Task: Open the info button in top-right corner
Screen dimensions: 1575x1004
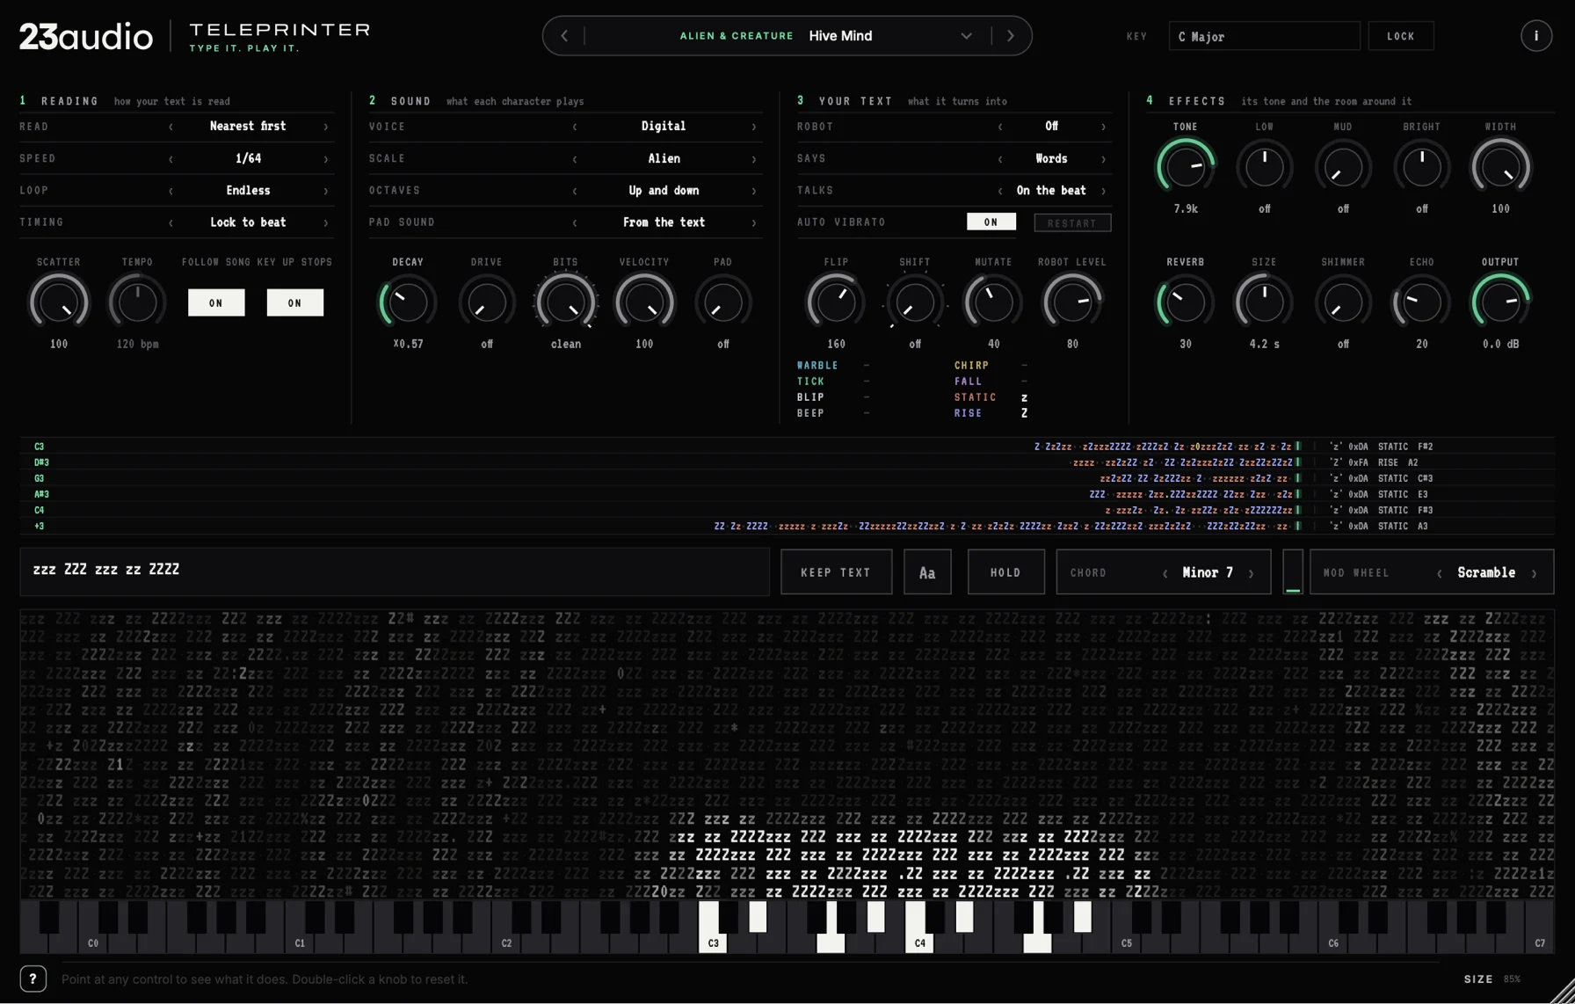Action: coord(1535,36)
